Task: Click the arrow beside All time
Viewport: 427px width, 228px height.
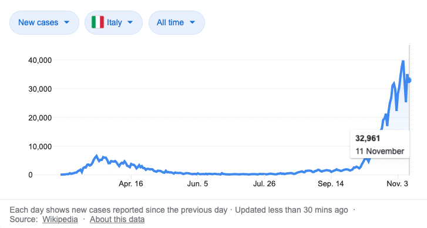Action: (192, 22)
